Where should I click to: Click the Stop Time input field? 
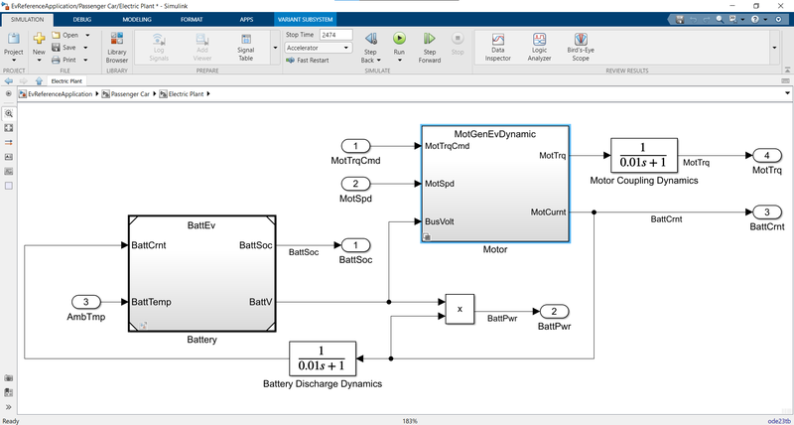[x=337, y=34]
